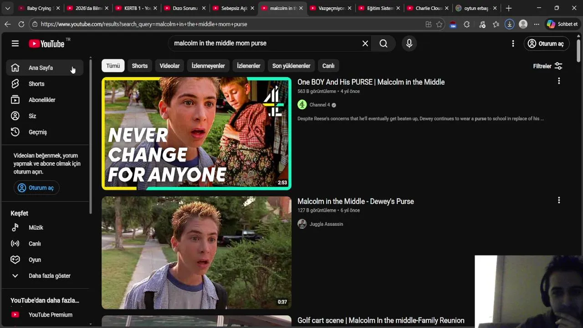Viewport: 583px width, 328px height.
Task: Open browser downloads icon
Action: tap(509, 24)
